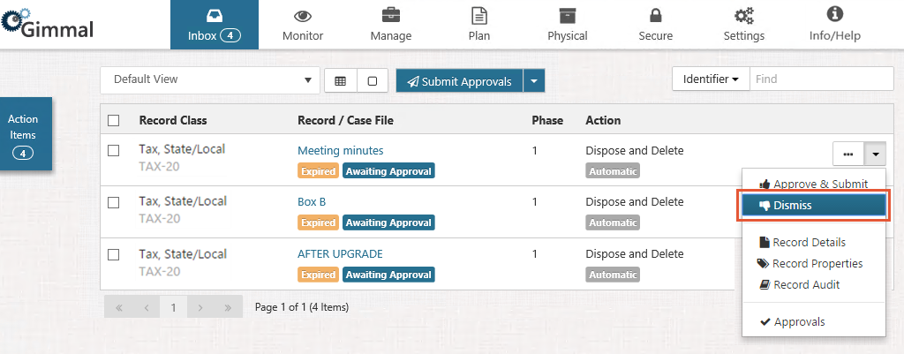The width and height of the screenshot is (904, 354).
Task: Switch to grid table view icon
Action: tap(341, 81)
